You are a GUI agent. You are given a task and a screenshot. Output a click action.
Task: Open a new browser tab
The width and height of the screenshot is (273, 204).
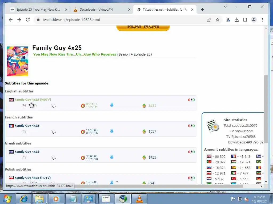click(202, 10)
